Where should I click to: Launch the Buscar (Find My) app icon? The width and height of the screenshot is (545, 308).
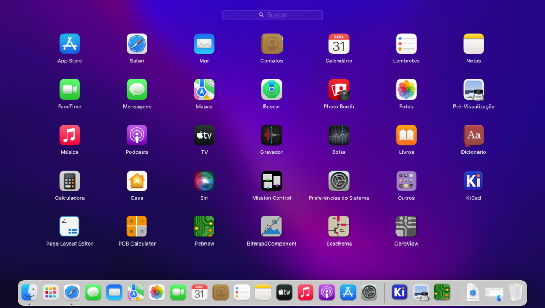click(272, 90)
